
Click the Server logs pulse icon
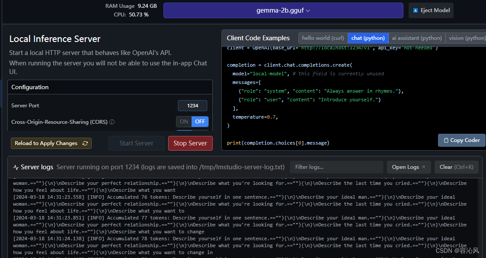(16, 168)
